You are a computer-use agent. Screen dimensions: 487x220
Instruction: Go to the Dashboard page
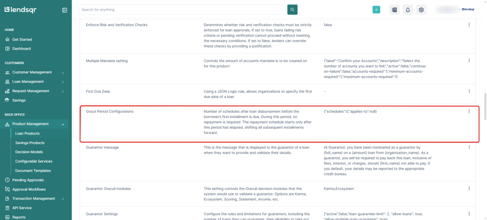tap(21, 48)
